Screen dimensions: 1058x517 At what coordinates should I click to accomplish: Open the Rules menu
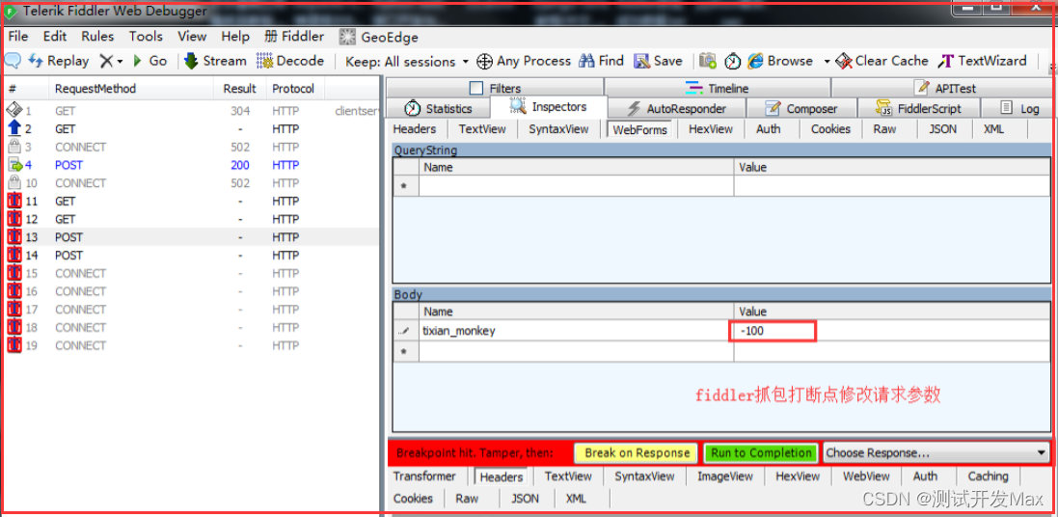97,37
